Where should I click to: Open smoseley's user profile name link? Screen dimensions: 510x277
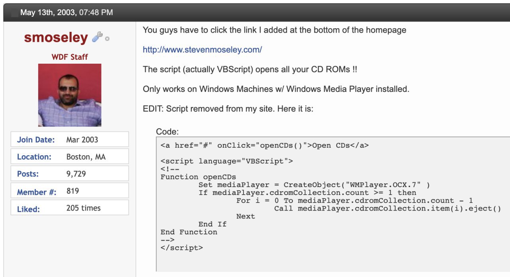pos(56,37)
